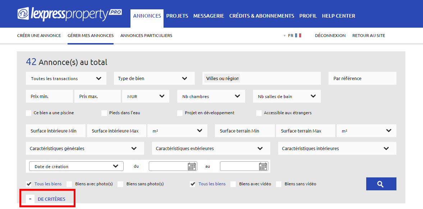Open ANNONCES PARTICULIERS tab
Image resolution: width=423 pixels, height=209 pixels.
click(x=146, y=36)
